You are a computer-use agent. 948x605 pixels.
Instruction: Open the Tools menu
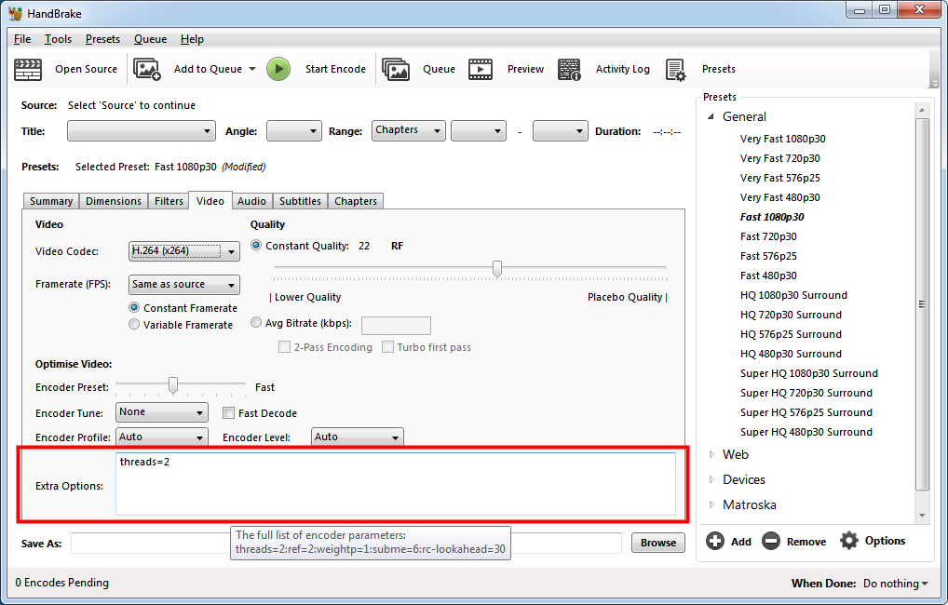[x=58, y=39]
